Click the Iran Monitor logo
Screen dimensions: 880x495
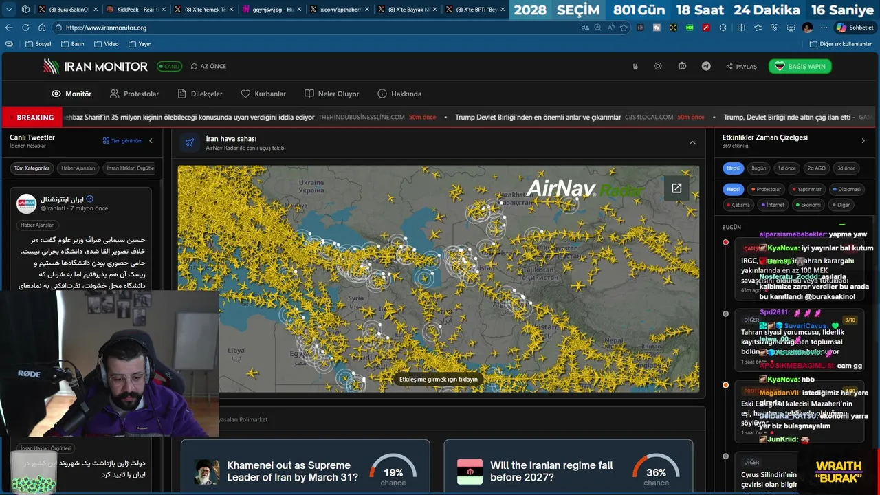pos(96,67)
